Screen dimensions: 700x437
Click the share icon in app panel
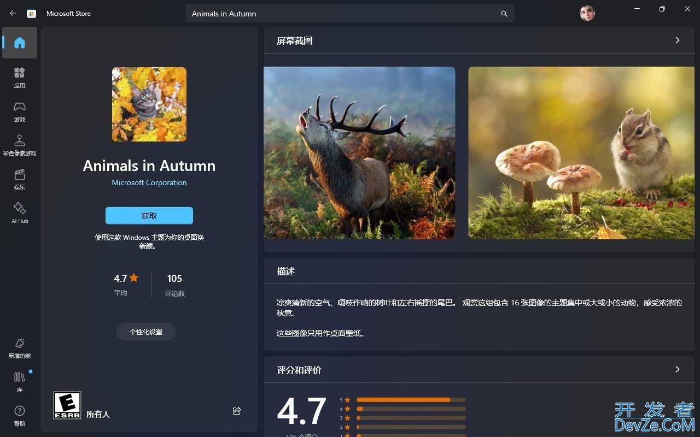tap(237, 411)
